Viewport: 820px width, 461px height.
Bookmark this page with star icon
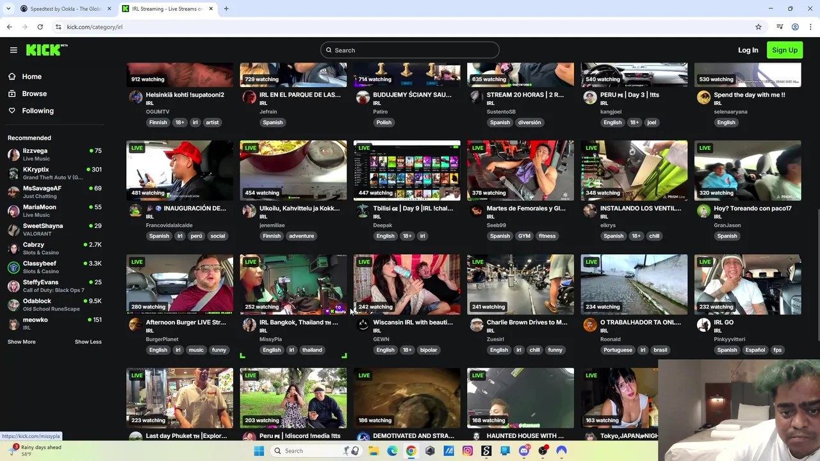coord(758,27)
